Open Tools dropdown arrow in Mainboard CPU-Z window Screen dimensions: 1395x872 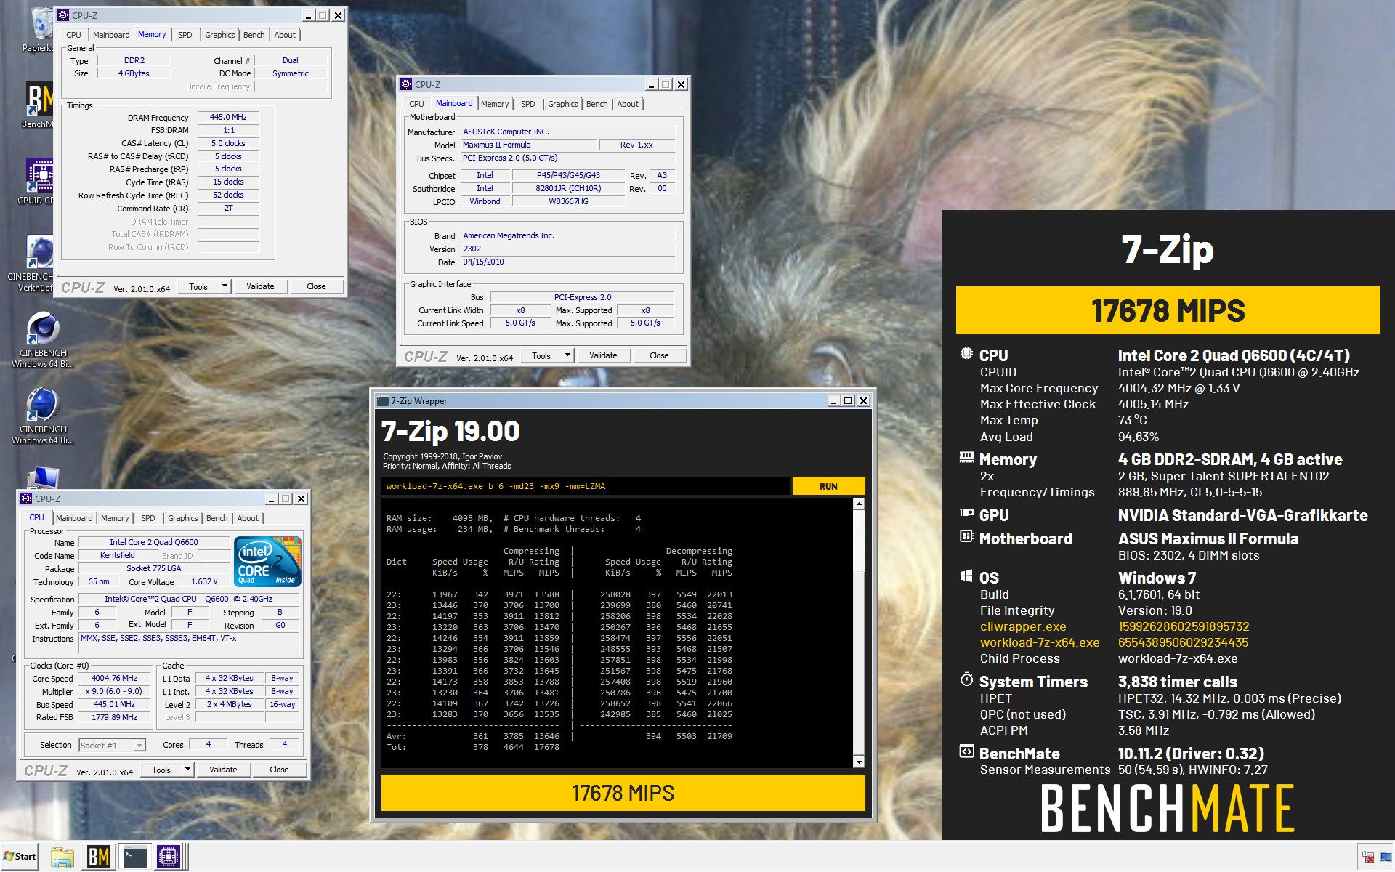point(567,355)
